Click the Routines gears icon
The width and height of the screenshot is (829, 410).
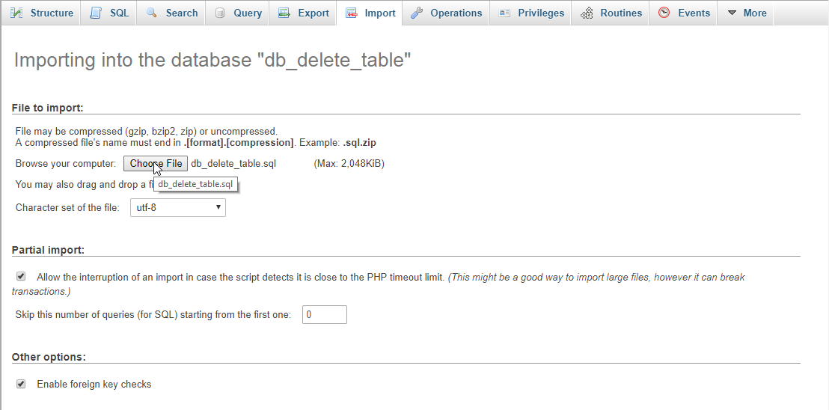point(587,13)
